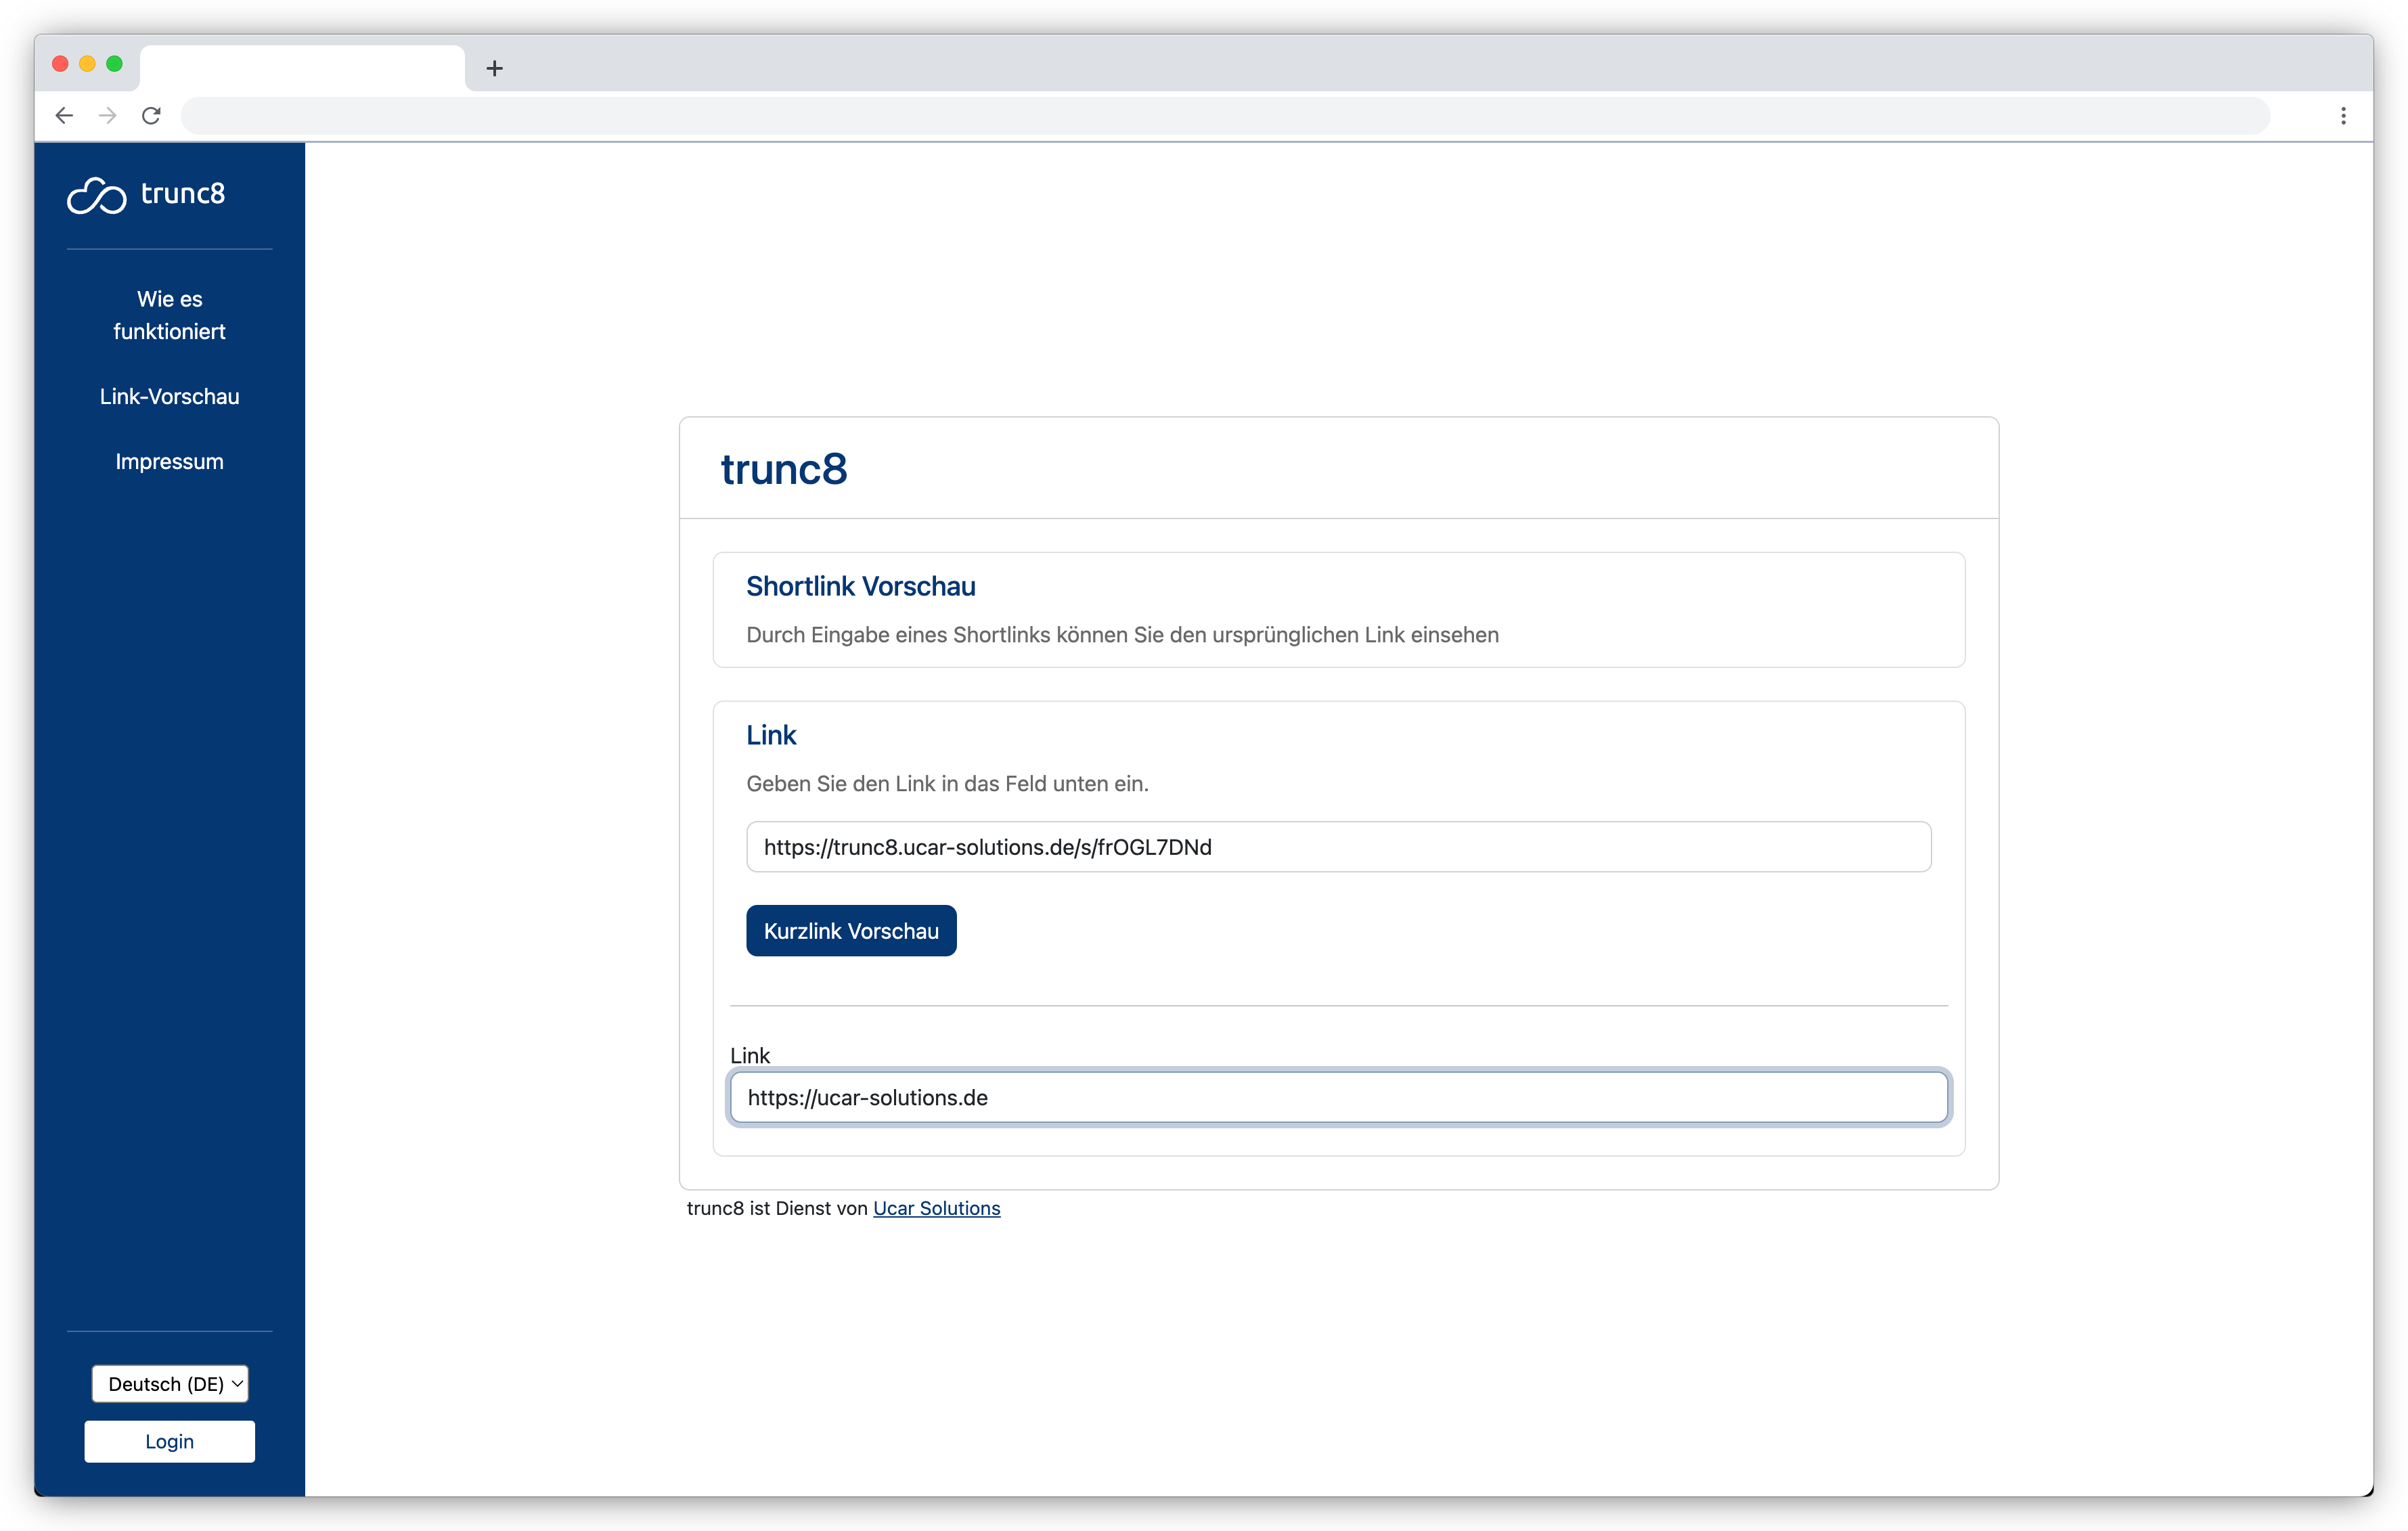The height and width of the screenshot is (1531, 2408).
Task: Click the trunc8 cloud logo in the sidebar
Action: pyautogui.click(x=96, y=195)
